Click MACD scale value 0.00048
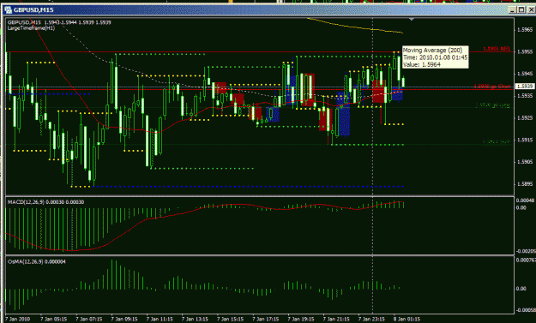The height and width of the screenshot is (323, 536). tap(526, 200)
